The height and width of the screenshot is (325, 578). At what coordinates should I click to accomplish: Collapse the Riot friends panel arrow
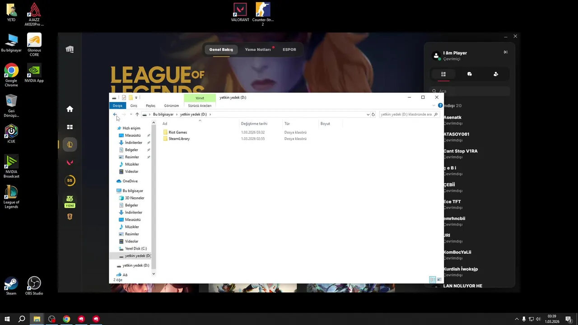click(x=505, y=52)
